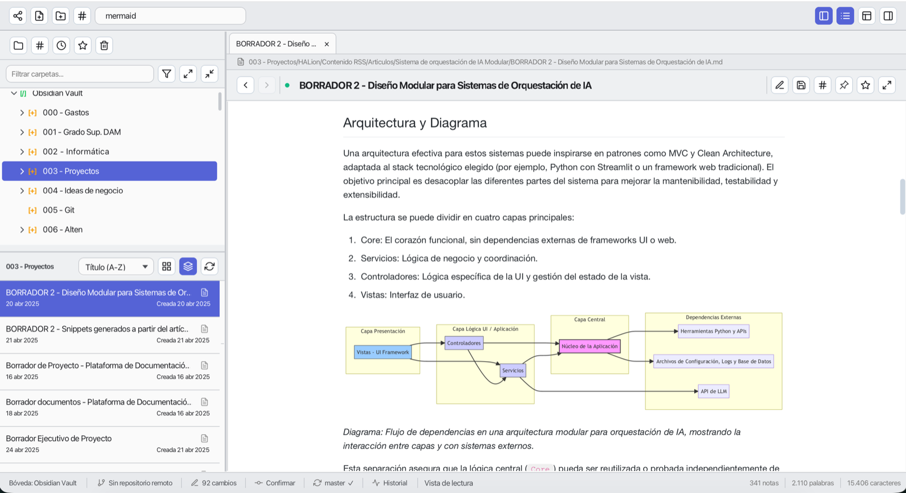
Task: Save the note with disk icon
Action: tap(801, 85)
